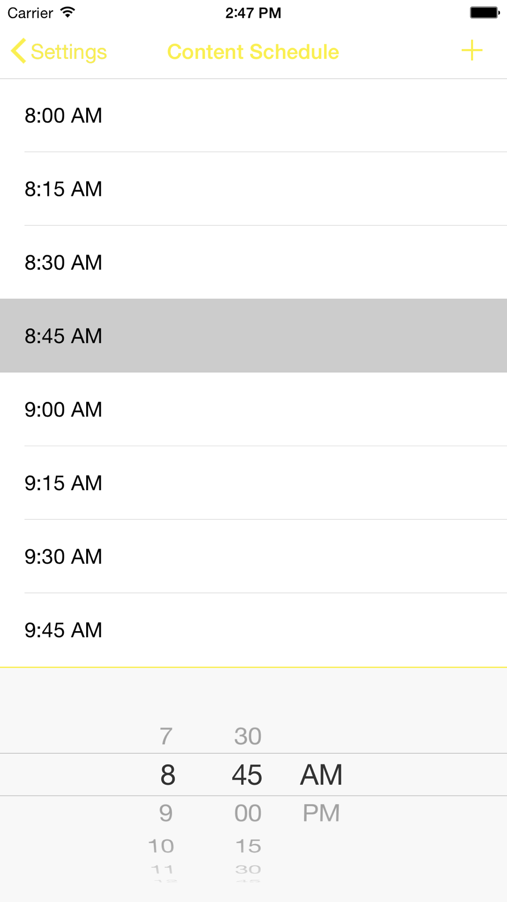507x902 pixels.
Task: Select the 9:15 AM schedule row
Action: pyautogui.click(x=253, y=483)
